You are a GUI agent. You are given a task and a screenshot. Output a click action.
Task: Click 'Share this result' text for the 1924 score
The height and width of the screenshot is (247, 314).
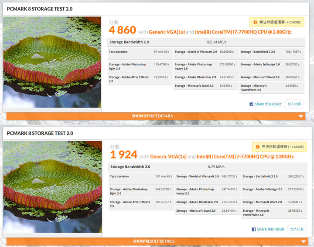tap(270, 230)
